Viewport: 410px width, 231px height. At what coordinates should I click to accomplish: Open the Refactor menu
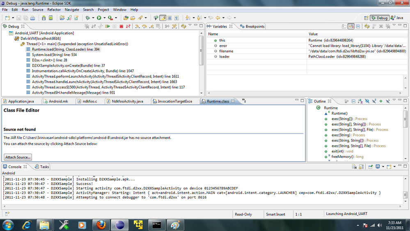click(x=54, y=10)
